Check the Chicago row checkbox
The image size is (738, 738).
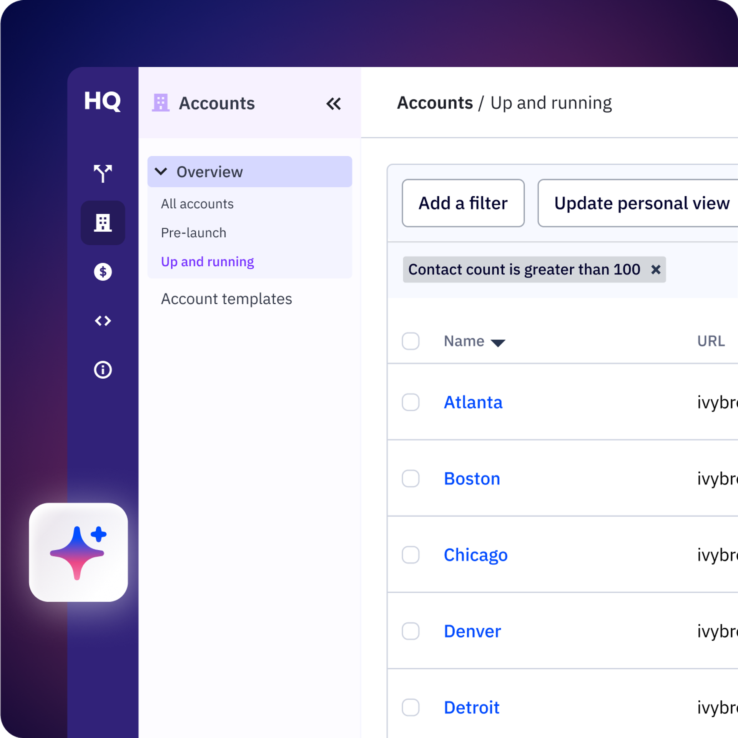(411, 555)
